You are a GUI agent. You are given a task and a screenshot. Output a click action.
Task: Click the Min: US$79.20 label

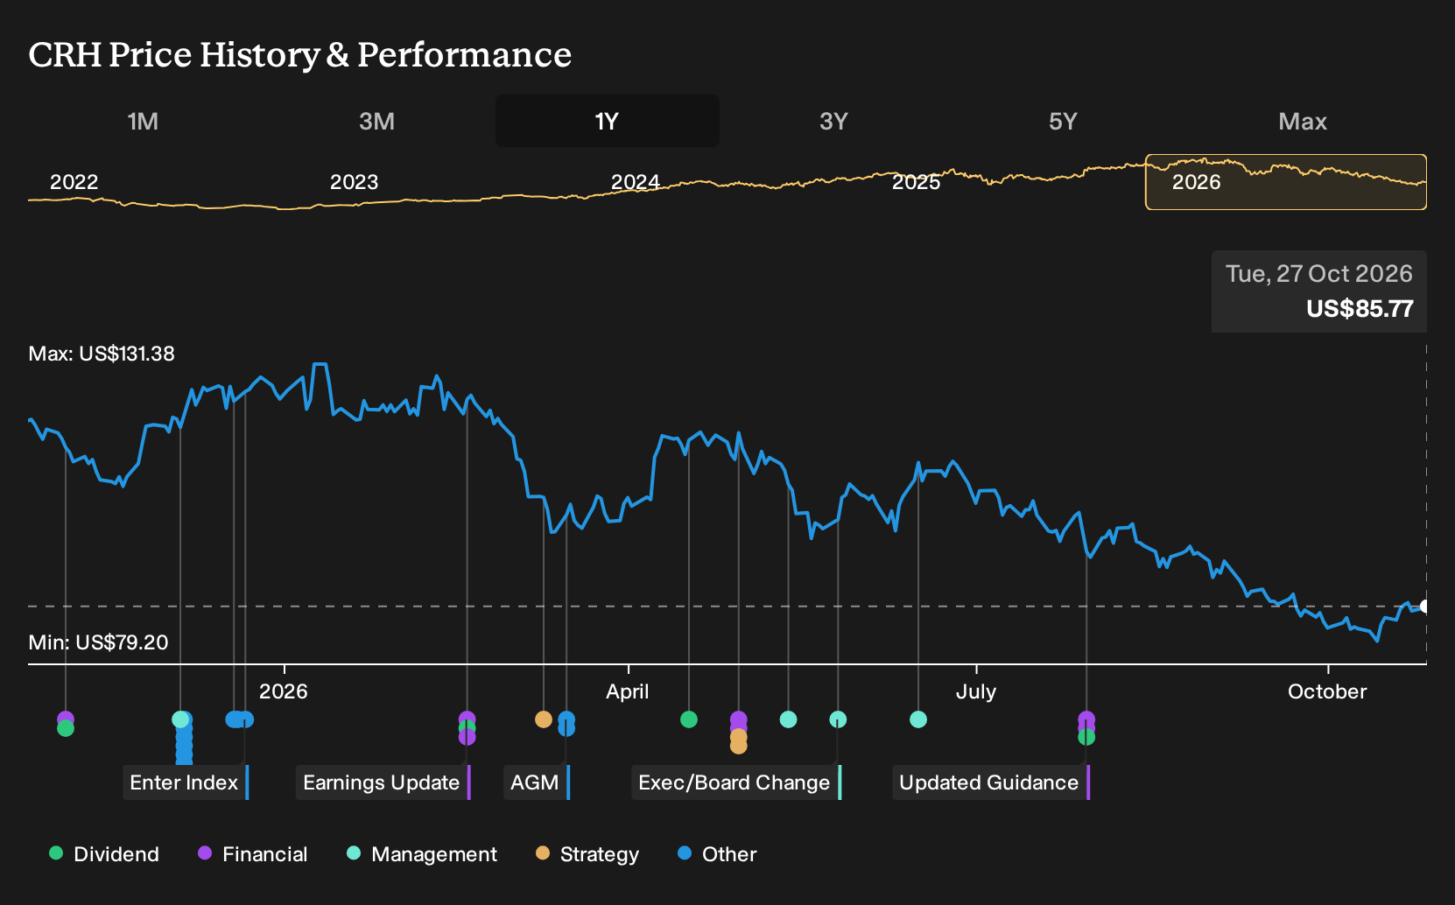98,642
